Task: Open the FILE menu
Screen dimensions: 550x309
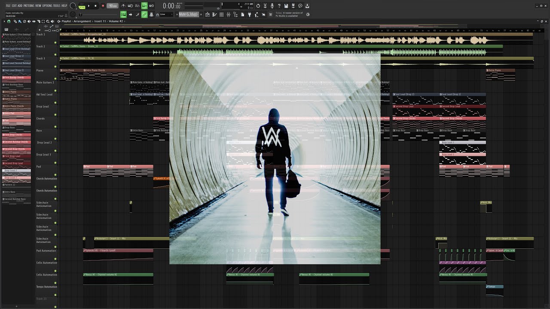Action: (x=8, y=6)
